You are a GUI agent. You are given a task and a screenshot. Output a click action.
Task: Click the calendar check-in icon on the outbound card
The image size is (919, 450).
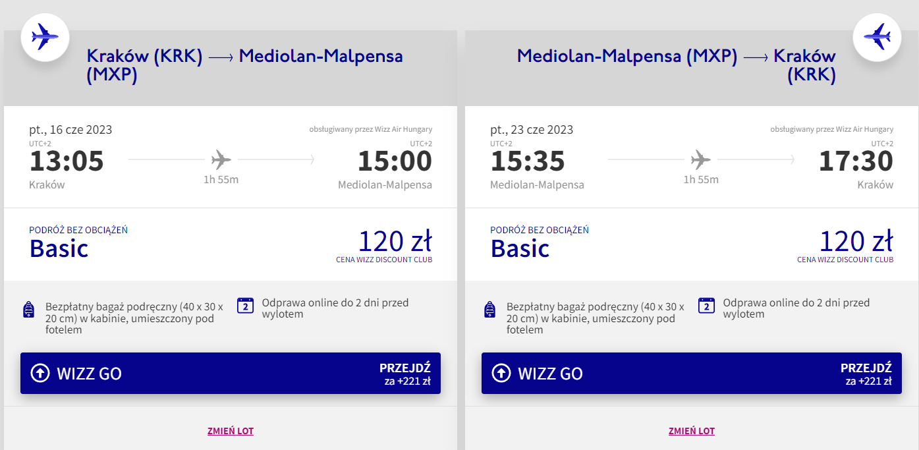245,305
